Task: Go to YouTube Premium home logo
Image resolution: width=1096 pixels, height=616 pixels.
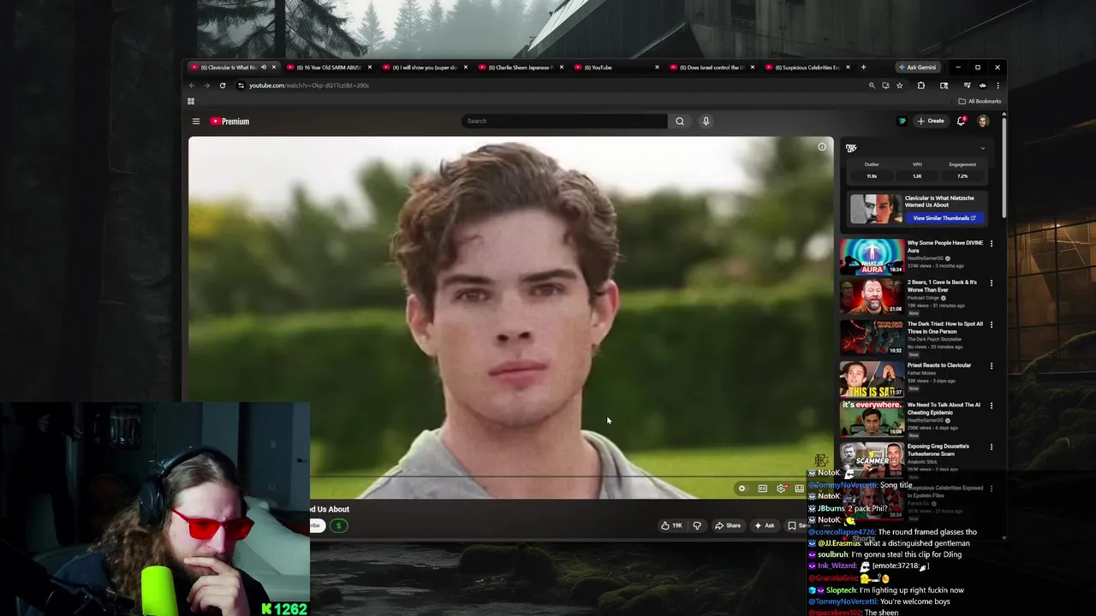Action: (x=229, y=121)
